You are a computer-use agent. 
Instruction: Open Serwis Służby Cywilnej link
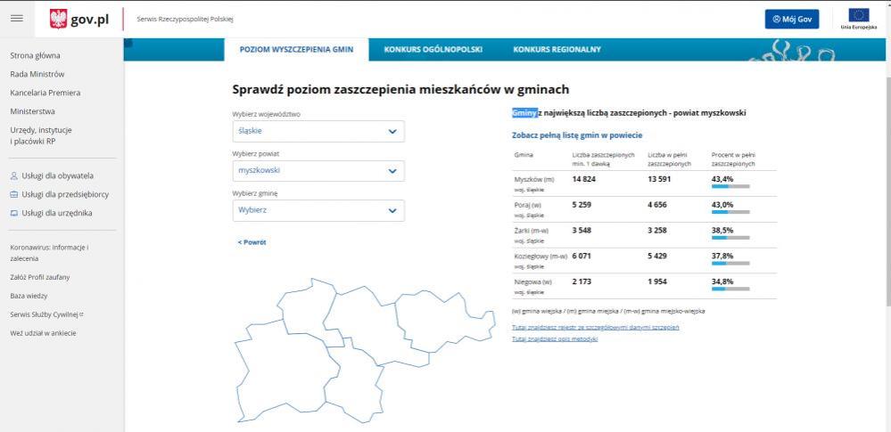pyautogui.click(x=46, y=314)
